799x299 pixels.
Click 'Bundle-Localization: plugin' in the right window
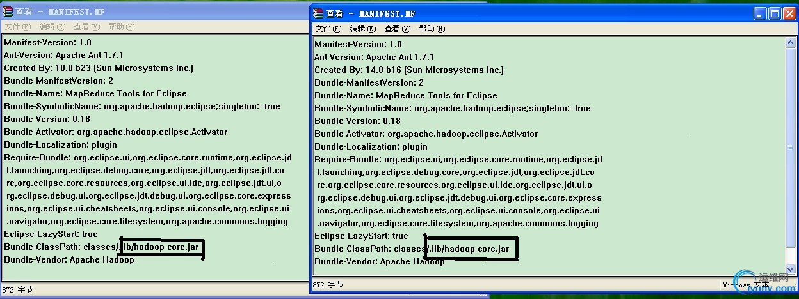tap(371, 146)
